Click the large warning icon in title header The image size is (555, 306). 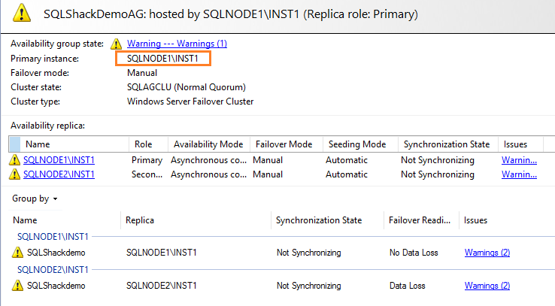pos(23,14)
